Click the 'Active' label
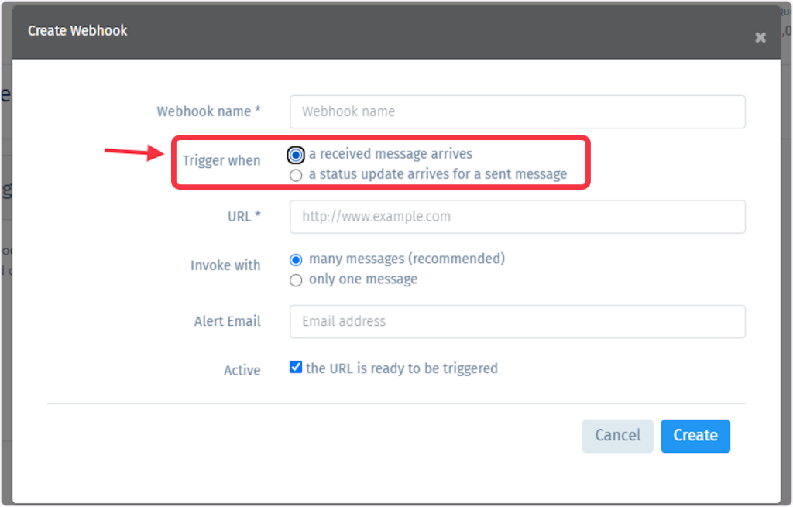Screen dimensions: 793x507 click(242, 371)
